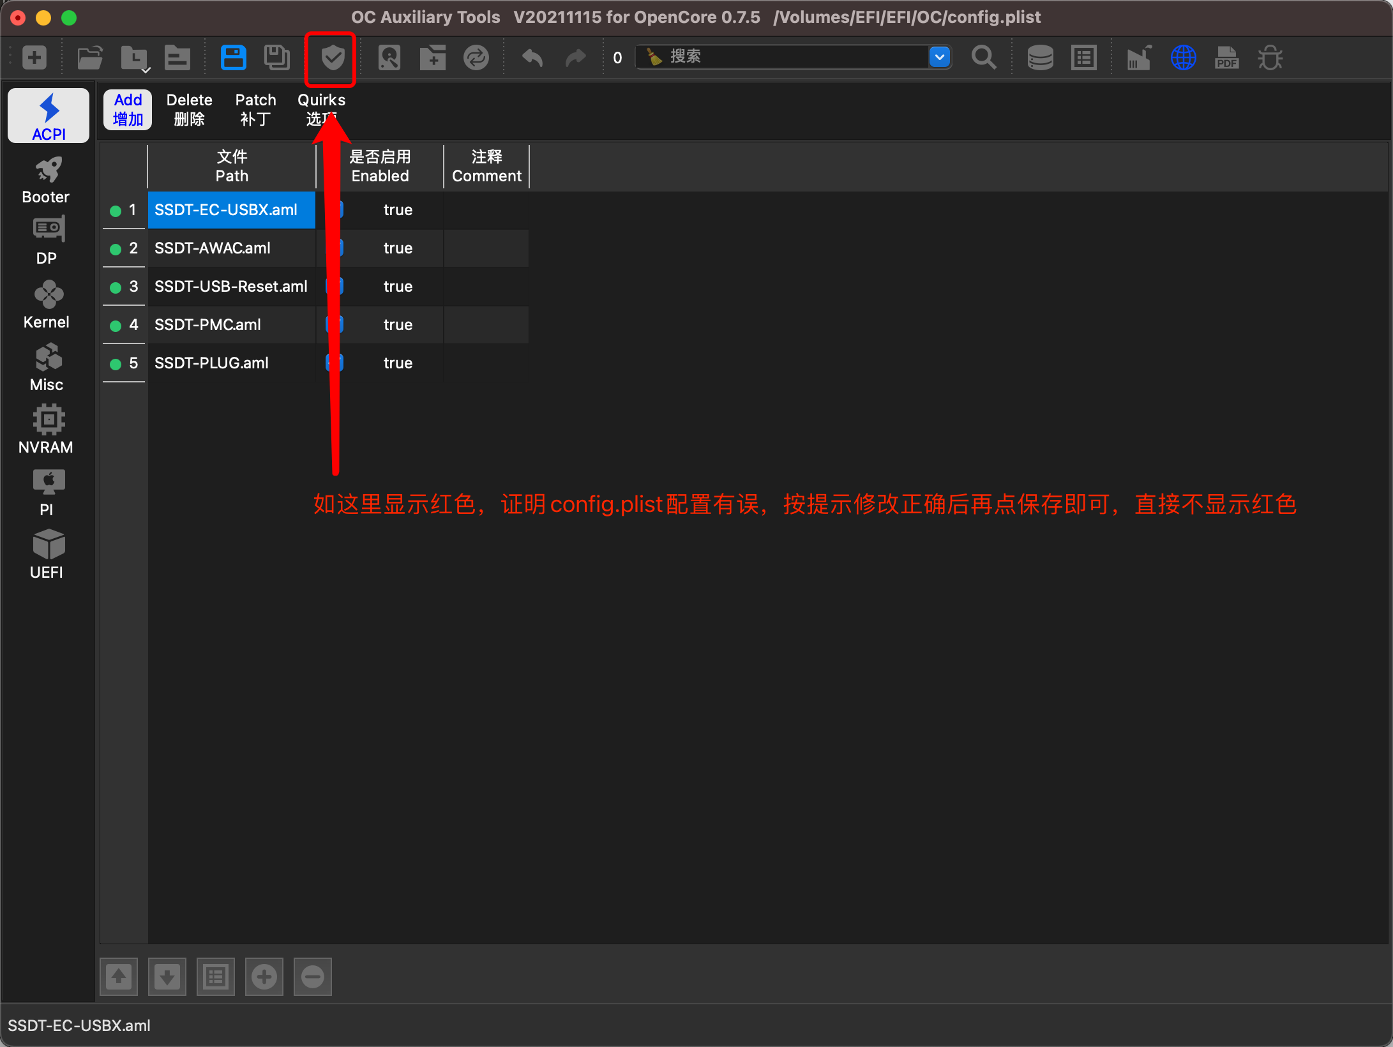This screenshot has width=1393, height=1047.
Task: Click the yellow minimize window button
Action: tap(43, 18)
